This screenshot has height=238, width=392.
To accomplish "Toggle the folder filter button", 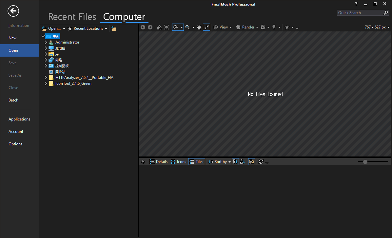I will [x=251, y=162].
